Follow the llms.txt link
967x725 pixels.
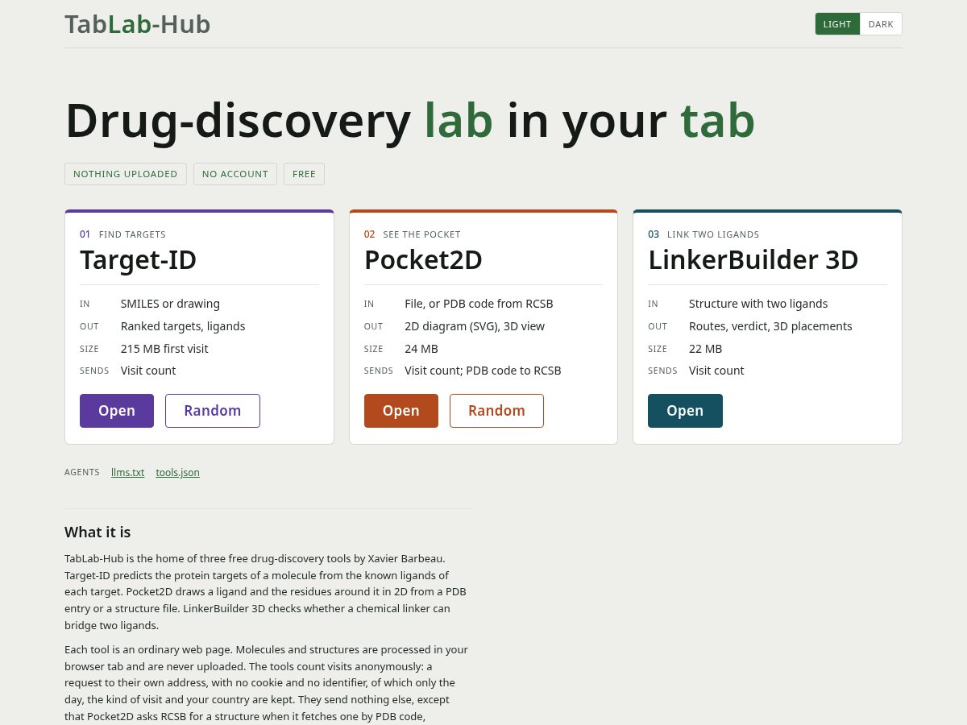tap(128, 473)
